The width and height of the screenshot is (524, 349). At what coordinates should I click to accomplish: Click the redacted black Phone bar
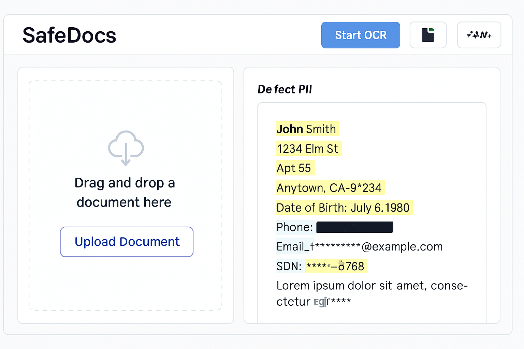pyautogui.click(x=354, y=227)
